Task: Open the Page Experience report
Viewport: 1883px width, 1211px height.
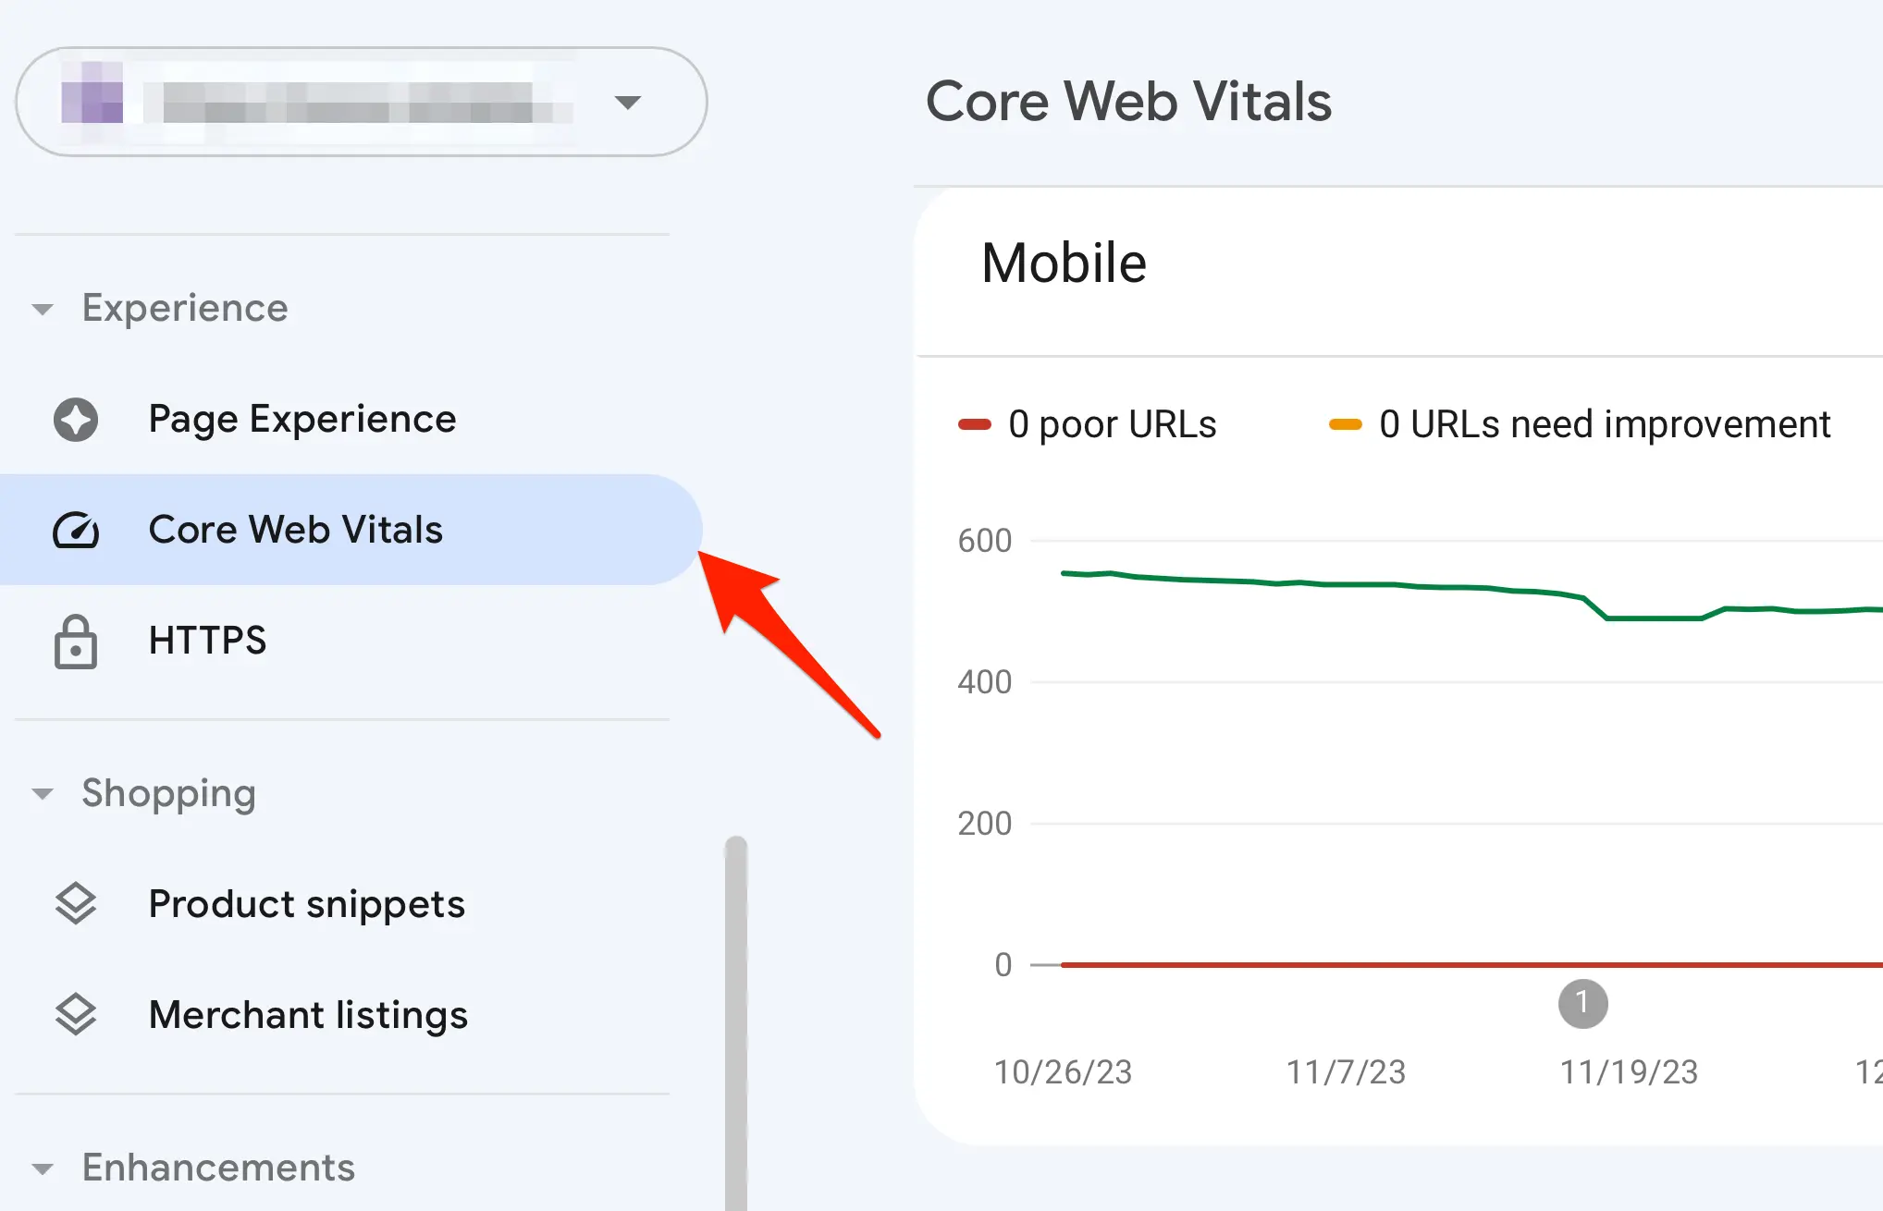Action: [x=302, y=420]
